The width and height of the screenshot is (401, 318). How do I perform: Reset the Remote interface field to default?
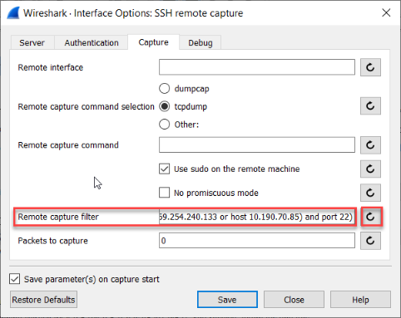[x=370, y=67]
